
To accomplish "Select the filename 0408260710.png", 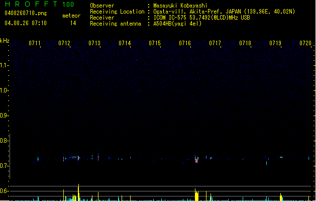I will (x=26, y=13).
